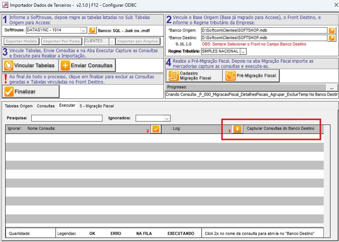The width and height of the screenshot is (339, 242).
Task: Click the Access app icon in title bar
Action: pyautogui.click(x=5, y=5)
